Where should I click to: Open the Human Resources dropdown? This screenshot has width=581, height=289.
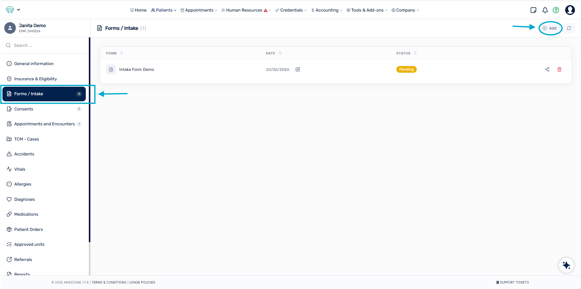click(x=246, y=10)
